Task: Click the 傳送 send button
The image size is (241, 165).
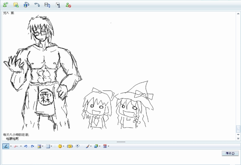Action: coord(230,153)
